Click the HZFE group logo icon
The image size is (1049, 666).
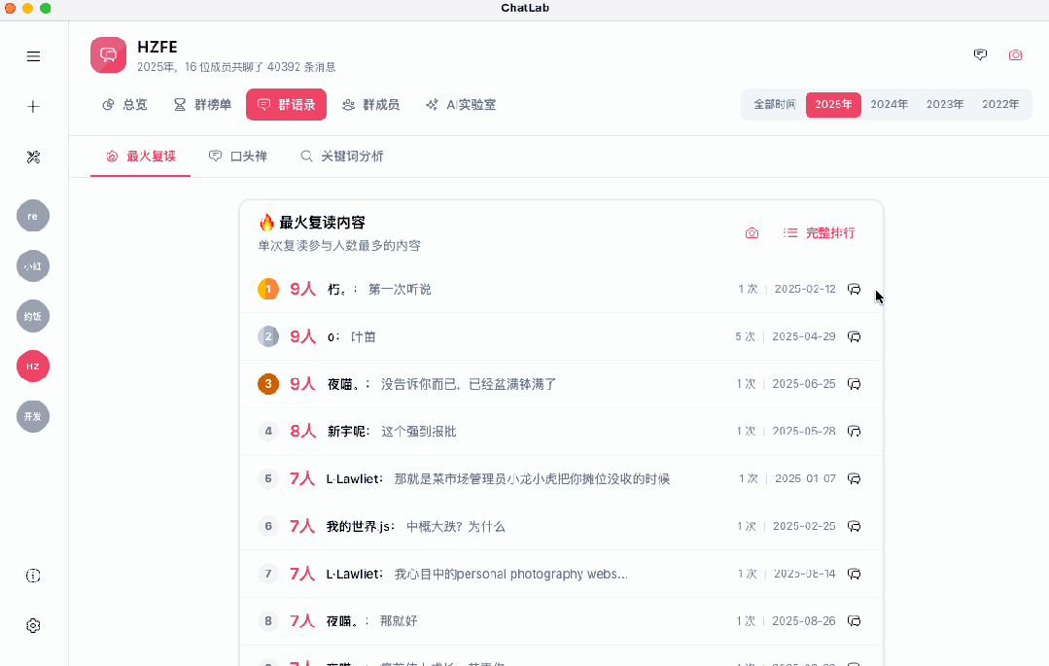tap(108, 54)
